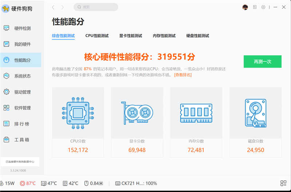Close the 硬件狗狗 window

pyautogui.click(x=284, y=7)
